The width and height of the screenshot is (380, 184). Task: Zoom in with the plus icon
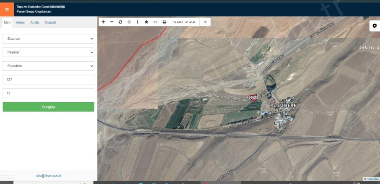[103, 22]
